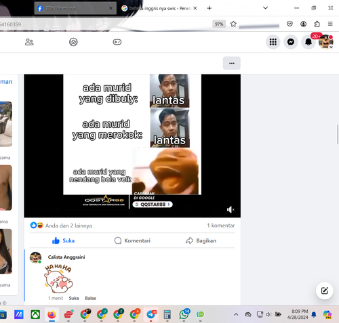Open Firefox from the taskbar

[x=52, y=314]
